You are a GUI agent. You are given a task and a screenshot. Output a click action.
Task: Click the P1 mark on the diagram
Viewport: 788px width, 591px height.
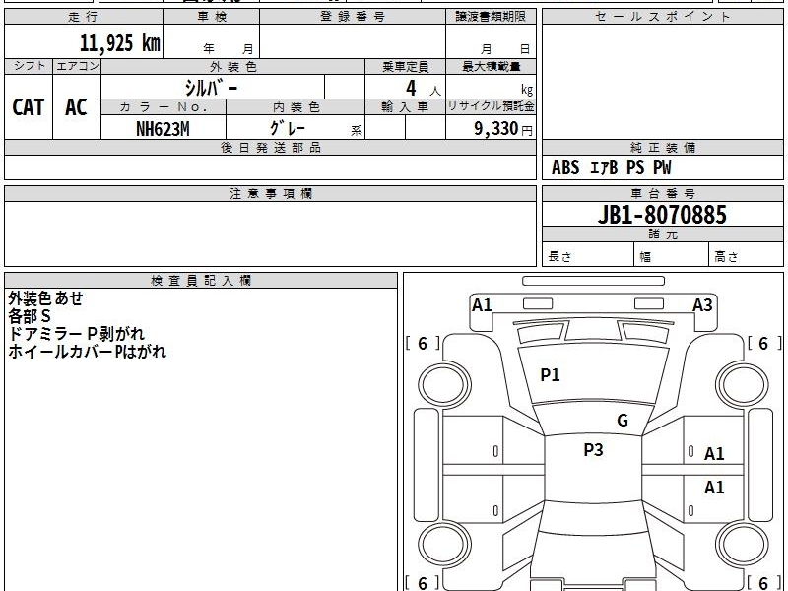click(x=550, y=375)
